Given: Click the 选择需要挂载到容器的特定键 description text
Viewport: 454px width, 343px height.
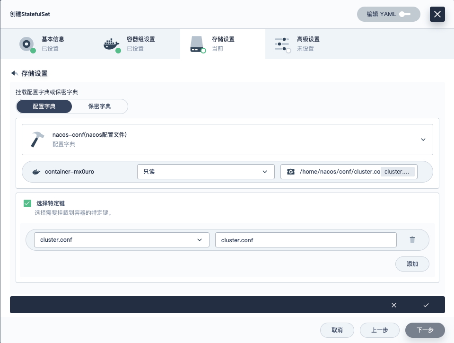Looking at the screenshot, I should click(x=74, y=213).
